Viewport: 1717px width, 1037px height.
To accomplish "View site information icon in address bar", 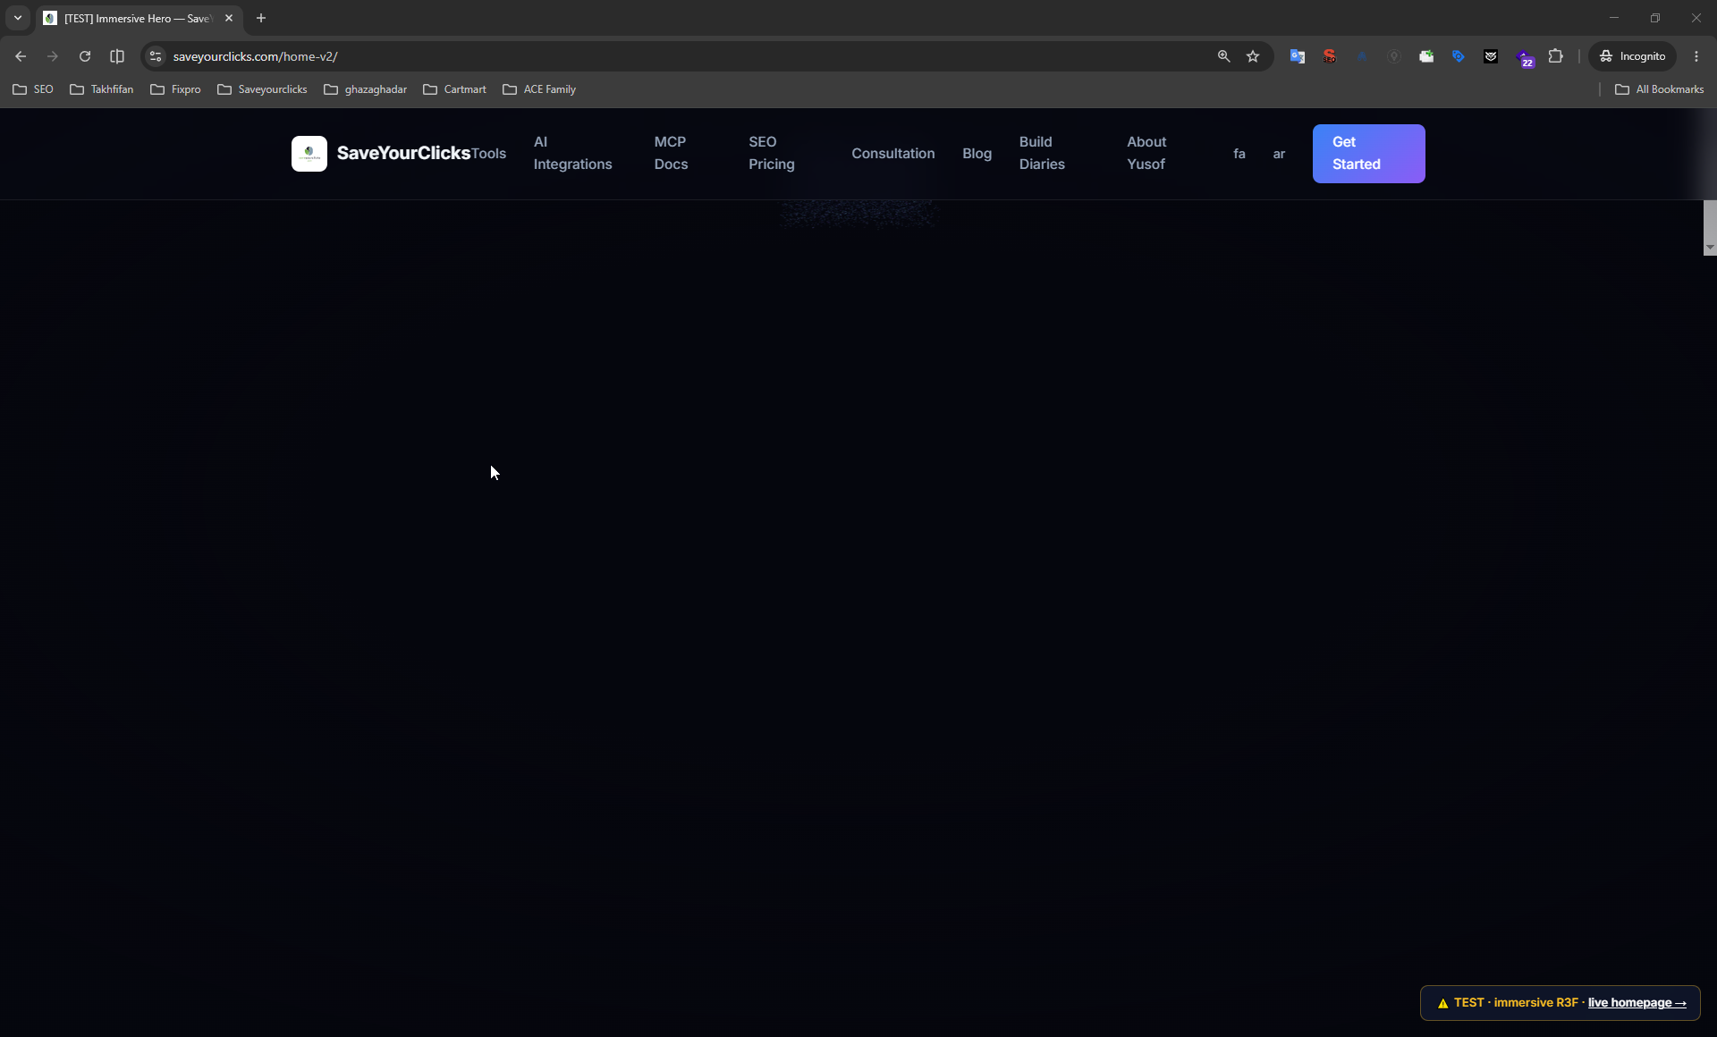I will tap(156, 56).
